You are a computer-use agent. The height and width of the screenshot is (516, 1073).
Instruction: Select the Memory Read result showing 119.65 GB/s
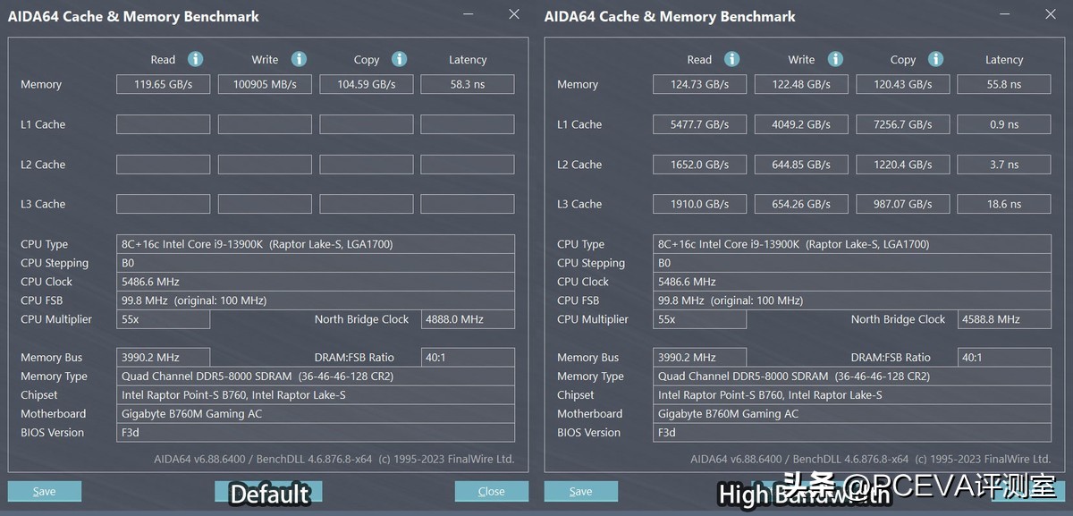click(163, 83)
